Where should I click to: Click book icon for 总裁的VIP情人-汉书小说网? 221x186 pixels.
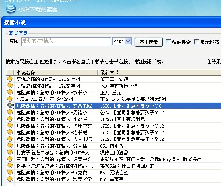click(10, 99)
